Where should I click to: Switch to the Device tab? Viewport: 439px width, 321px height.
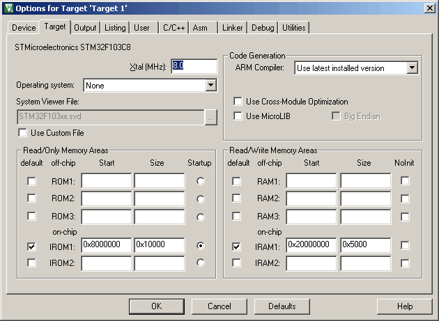24,28
